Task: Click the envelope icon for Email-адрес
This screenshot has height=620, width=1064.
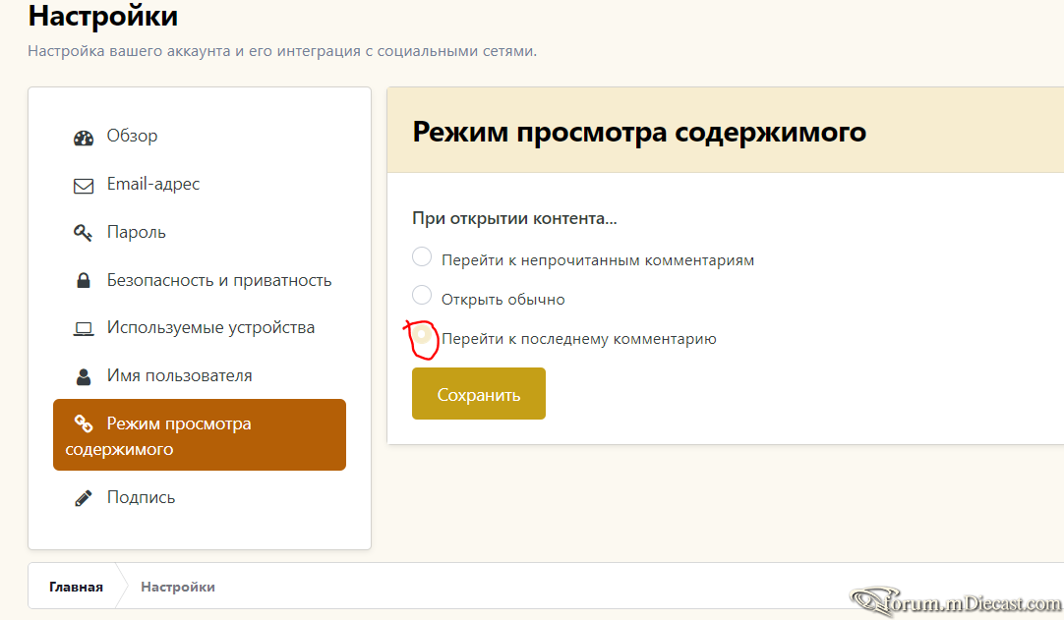Action: pos(84,185)
